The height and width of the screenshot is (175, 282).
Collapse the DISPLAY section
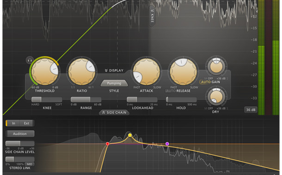114,70
